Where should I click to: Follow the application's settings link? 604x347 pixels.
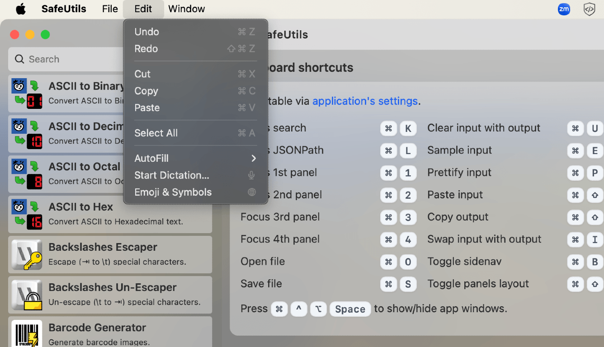tap(365, 101)
